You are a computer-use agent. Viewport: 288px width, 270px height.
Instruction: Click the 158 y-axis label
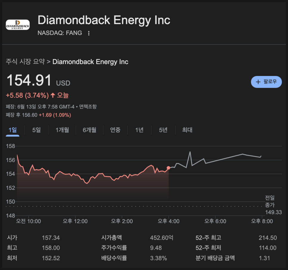pyautogui.click(x=10, y=146)
